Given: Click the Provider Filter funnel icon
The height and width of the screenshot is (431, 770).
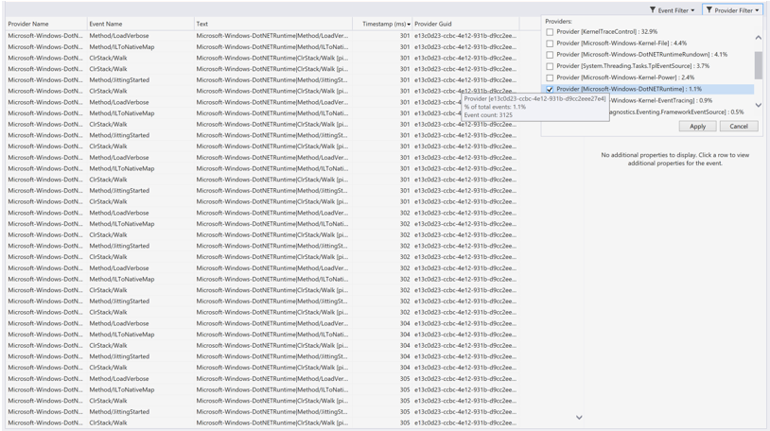Looking at the screenshot, I should (709, 10).
